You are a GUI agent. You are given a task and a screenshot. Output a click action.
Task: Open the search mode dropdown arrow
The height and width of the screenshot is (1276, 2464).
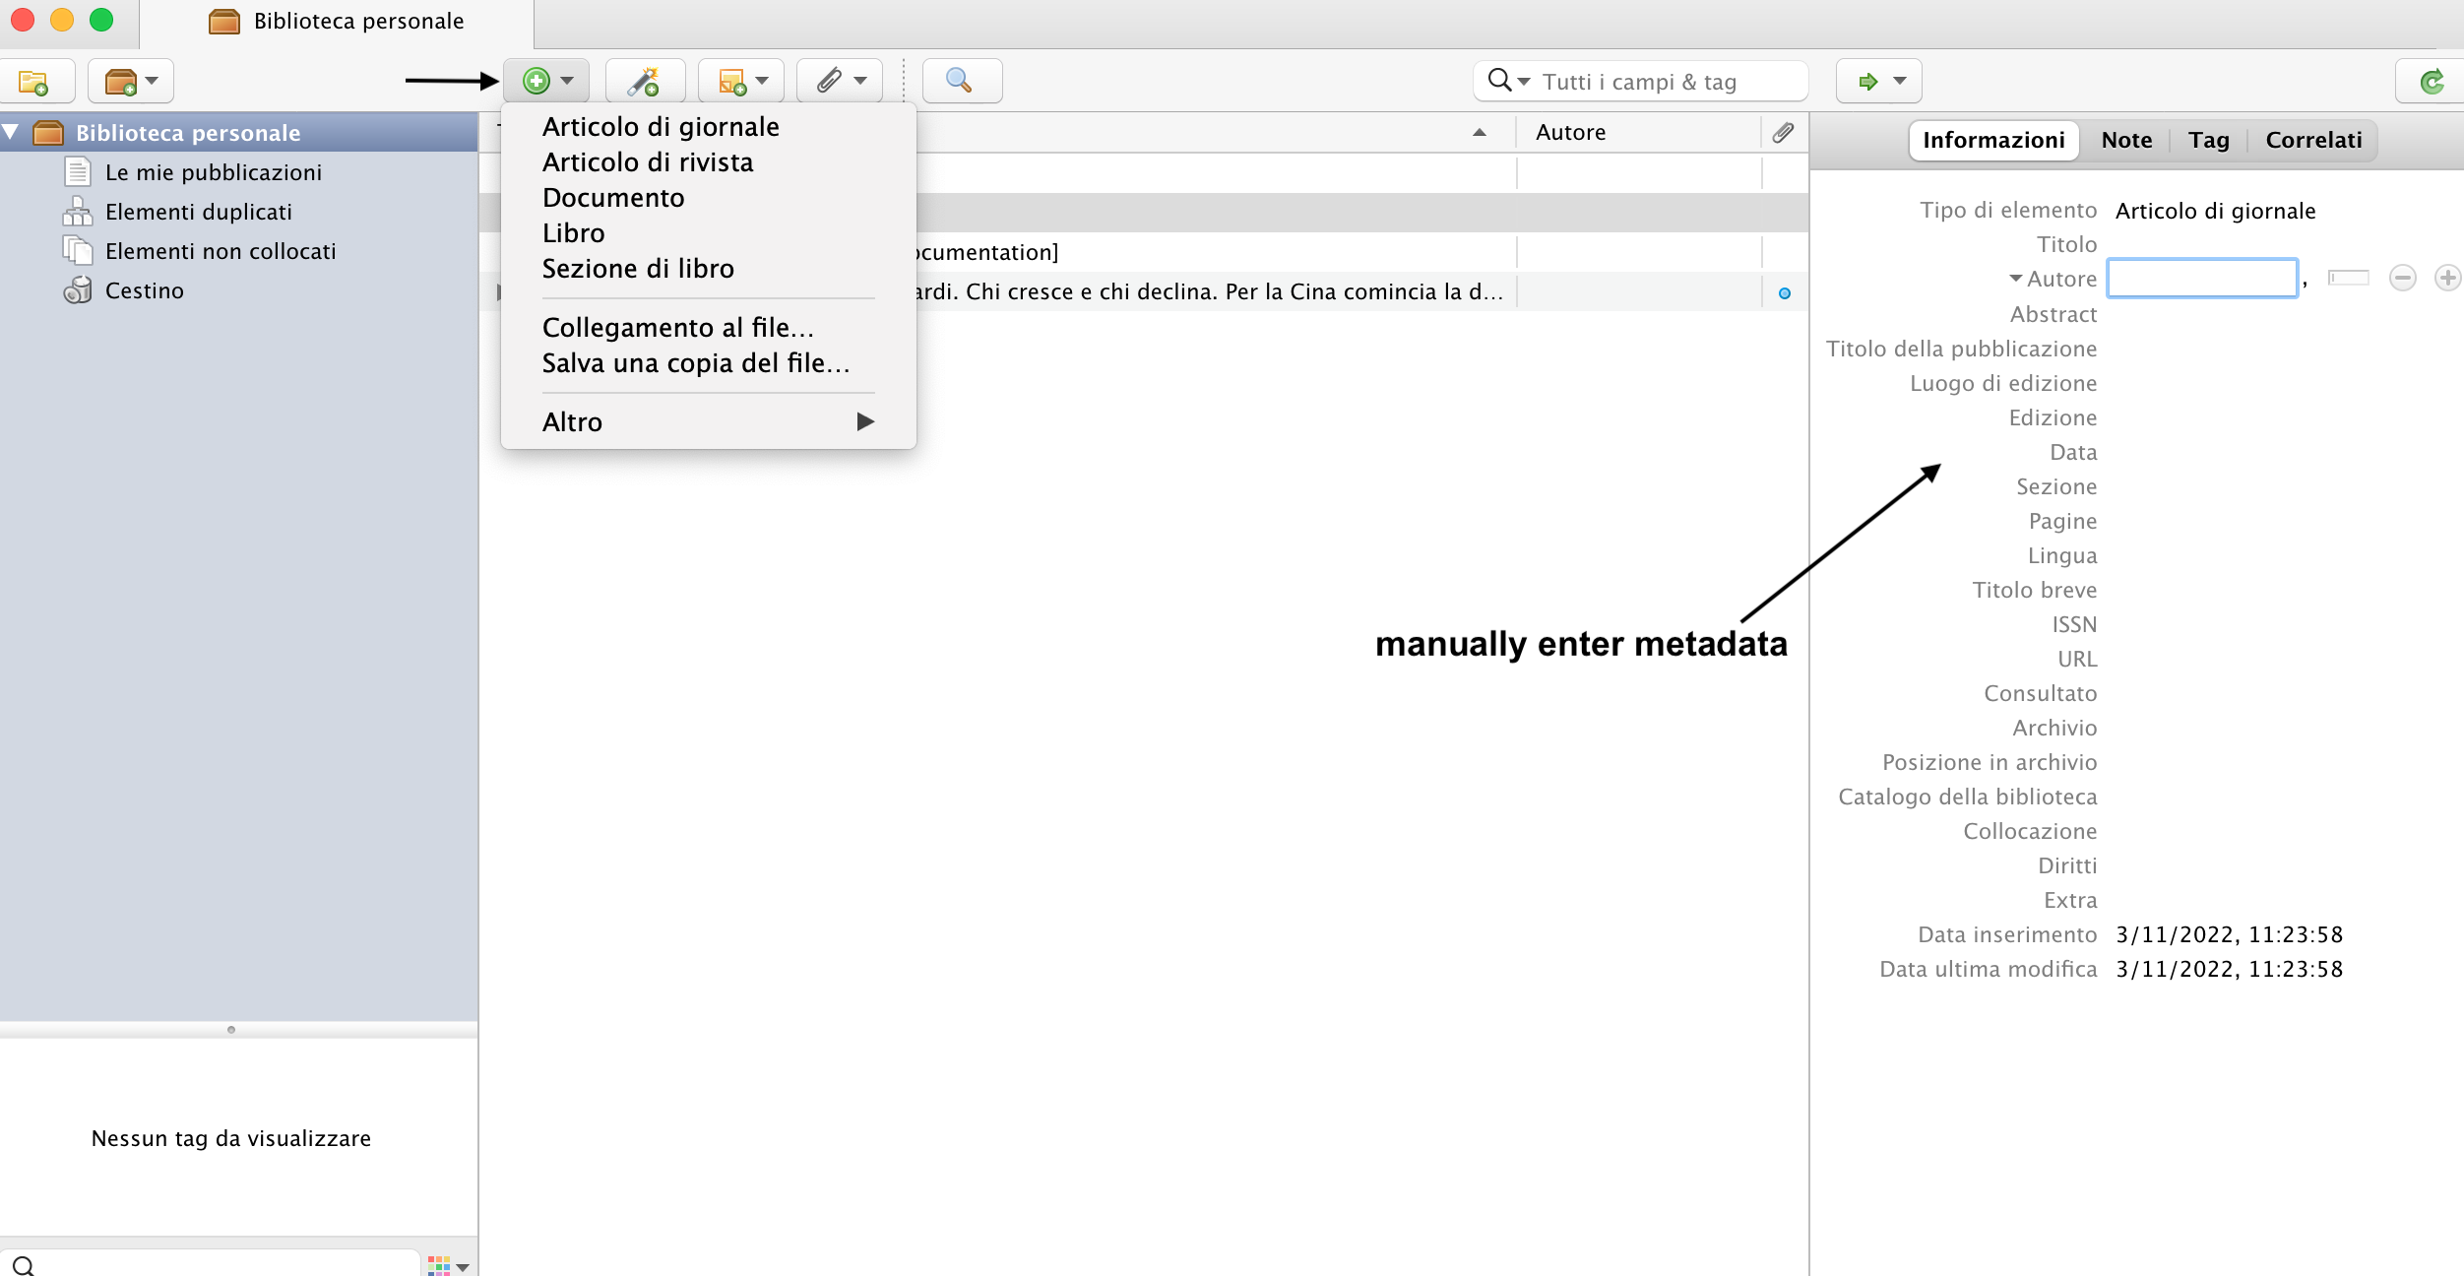(1524, 82)
